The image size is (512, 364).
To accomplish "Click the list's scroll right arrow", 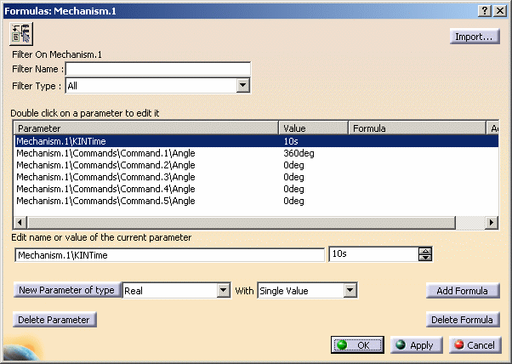I will point(492,222).
